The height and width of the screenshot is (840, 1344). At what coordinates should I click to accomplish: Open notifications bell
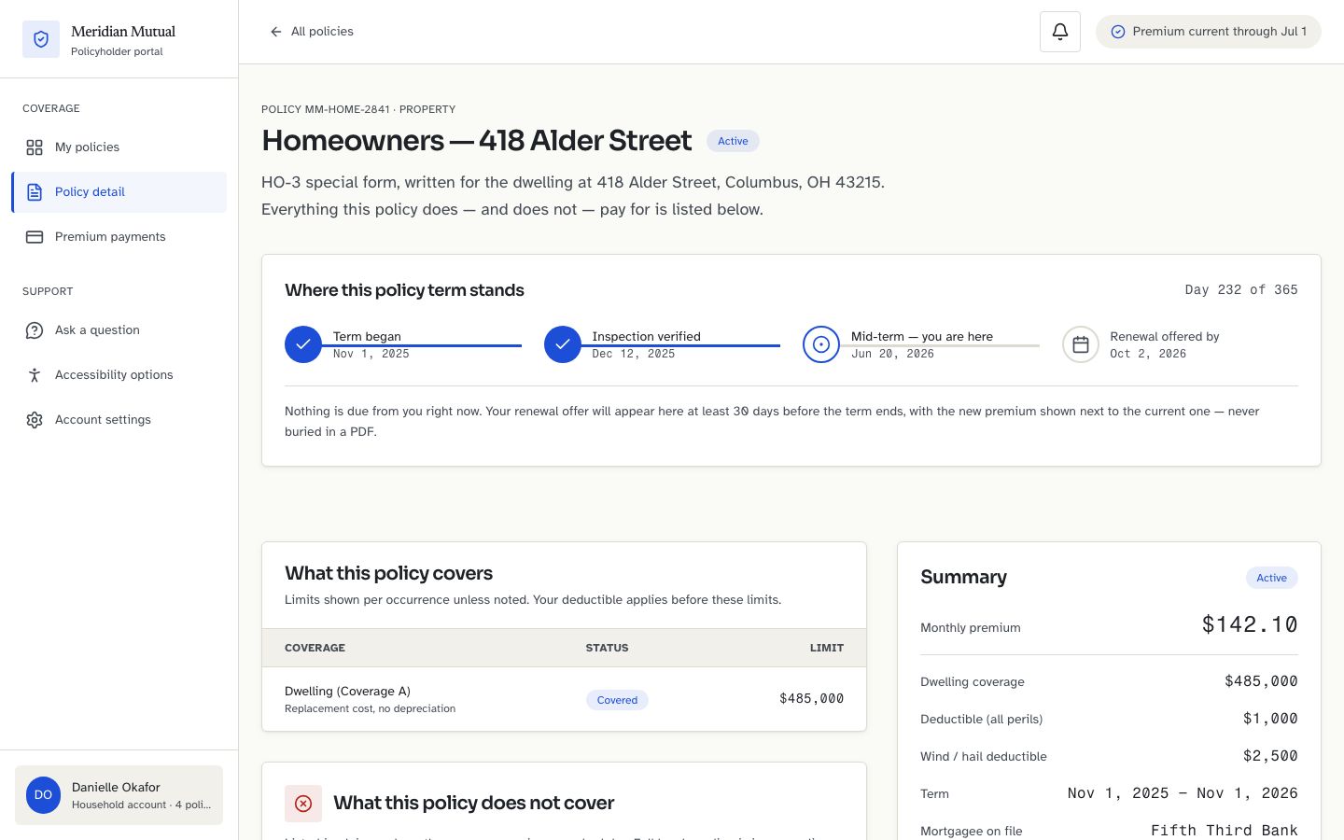pyautogui.click(x=1060, y=32)
